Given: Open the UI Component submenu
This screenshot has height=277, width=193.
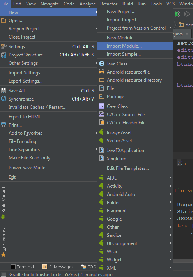Looking at the screenshot, I should point(135,243).
